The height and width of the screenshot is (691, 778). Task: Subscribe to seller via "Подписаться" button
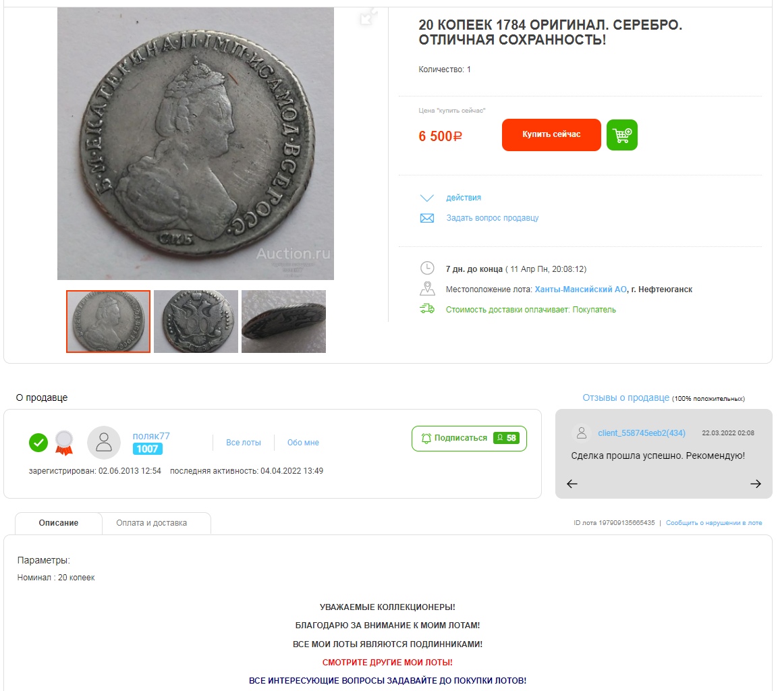(x=469, y=439)
